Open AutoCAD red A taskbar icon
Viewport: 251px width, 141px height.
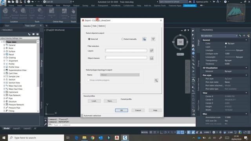(117, 137)
